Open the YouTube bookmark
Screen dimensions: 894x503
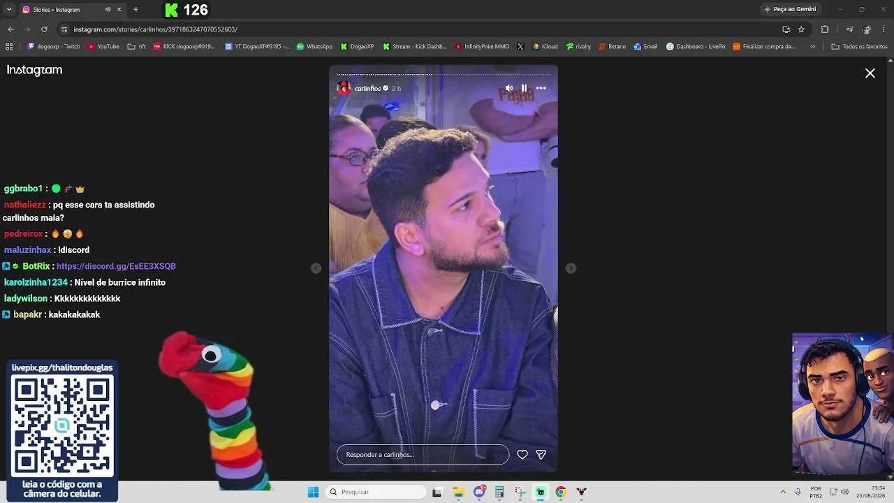point(103,47)
